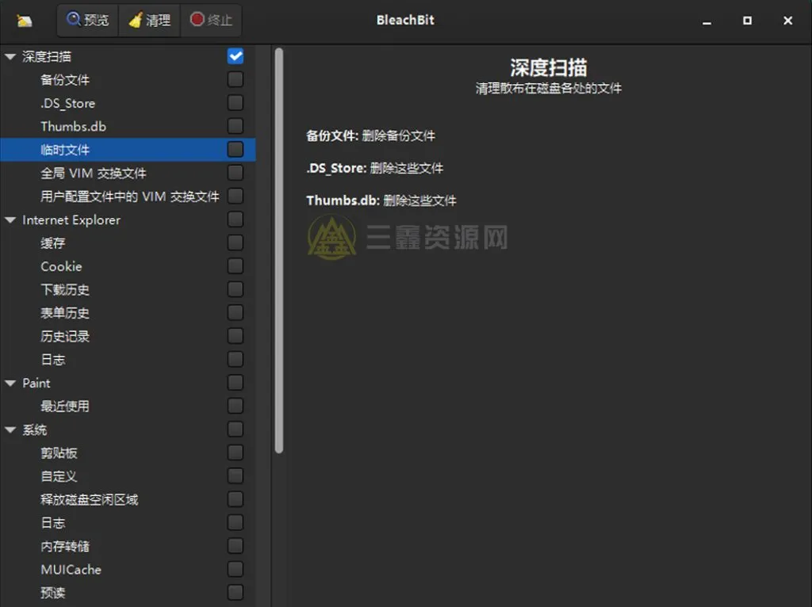Viewport: 812px width, 607px height.
Task: Click the Thumbs.db: 删除这些文件 description
Action: [x=381, y=200]
